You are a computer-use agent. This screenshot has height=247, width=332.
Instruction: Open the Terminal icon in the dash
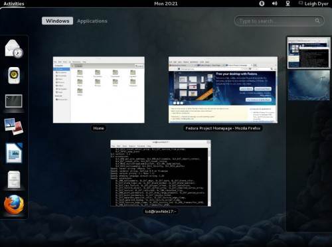point(14,101)
